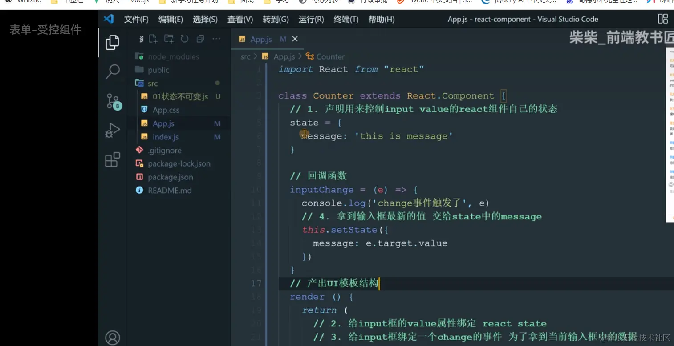Click the 'inputChange = (e) => {' line
The width and height of the screenshot is (674, 346).
click(353, 190)
